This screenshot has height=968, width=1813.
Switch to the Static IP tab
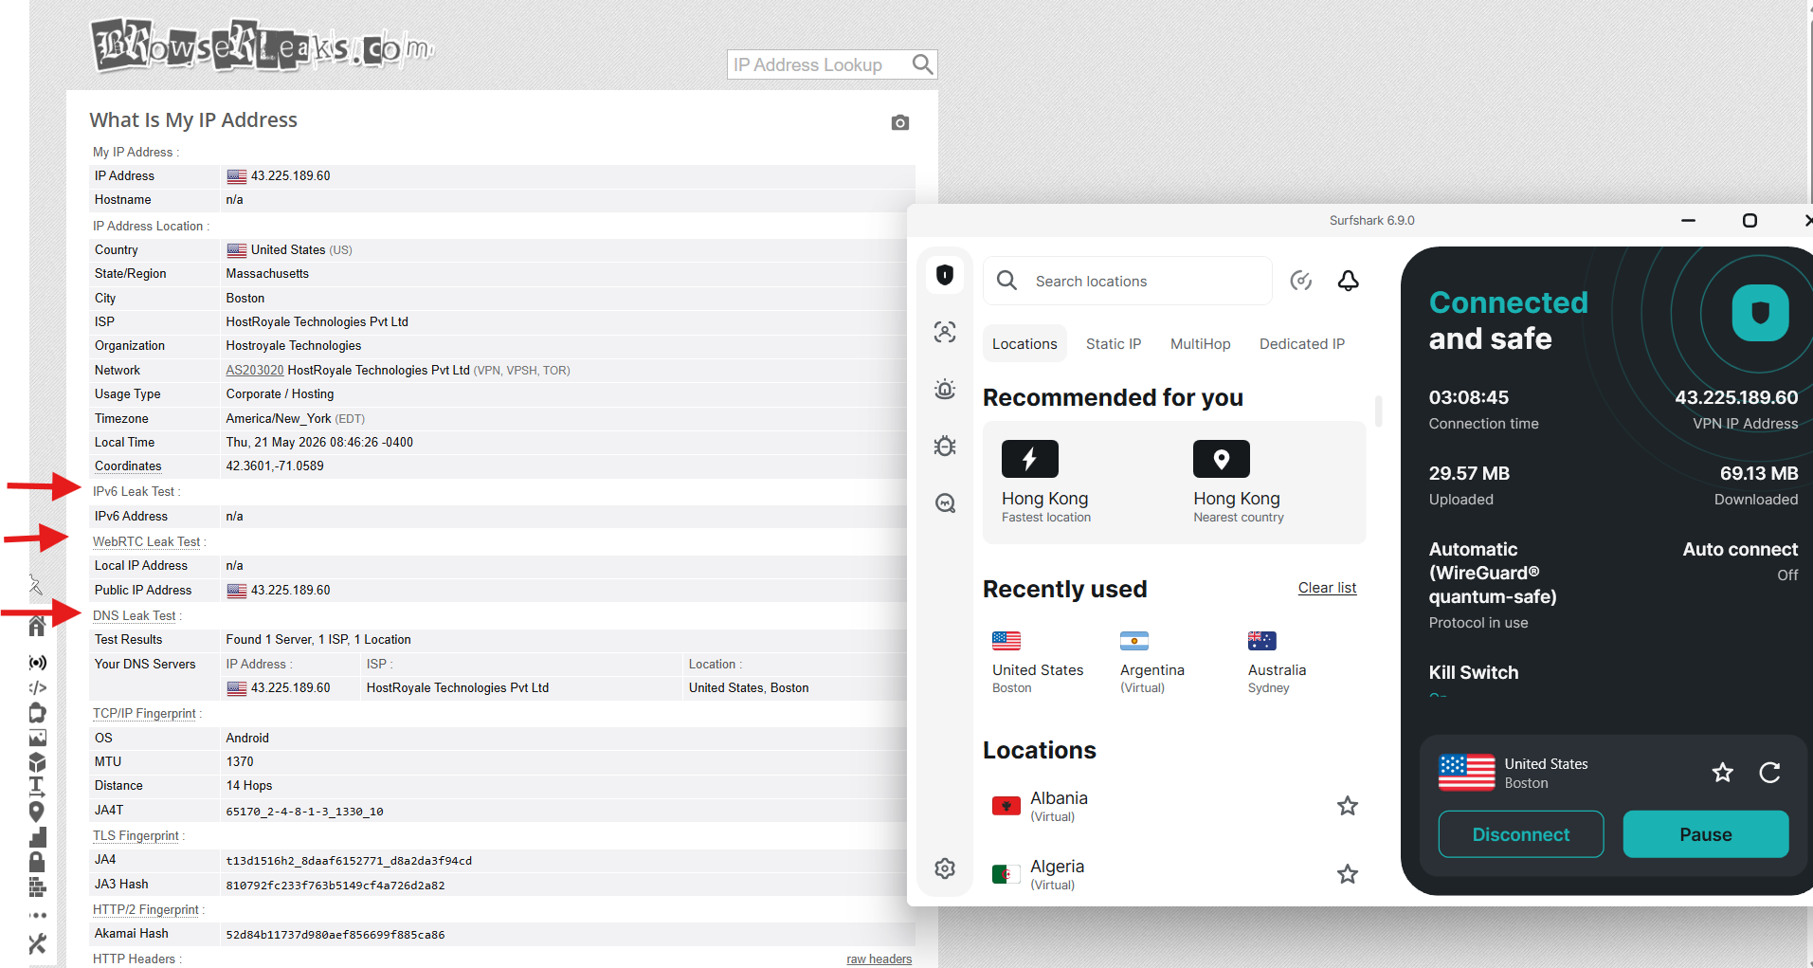pyautogui.click(x=1114, y=343)
